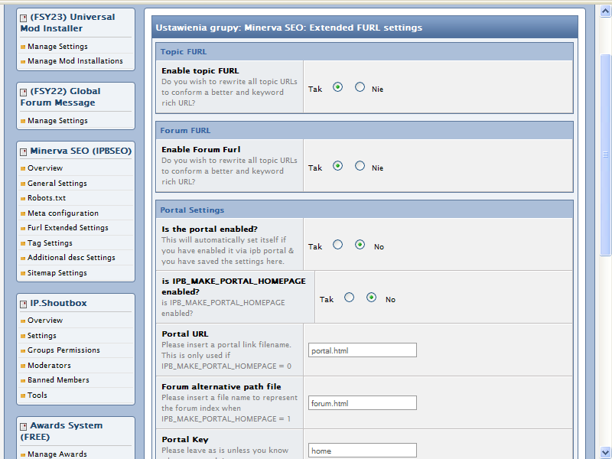Screen dimensions: 612x459
Task: Open Manage Mod Installations link
Action: [x=75, y=61]
